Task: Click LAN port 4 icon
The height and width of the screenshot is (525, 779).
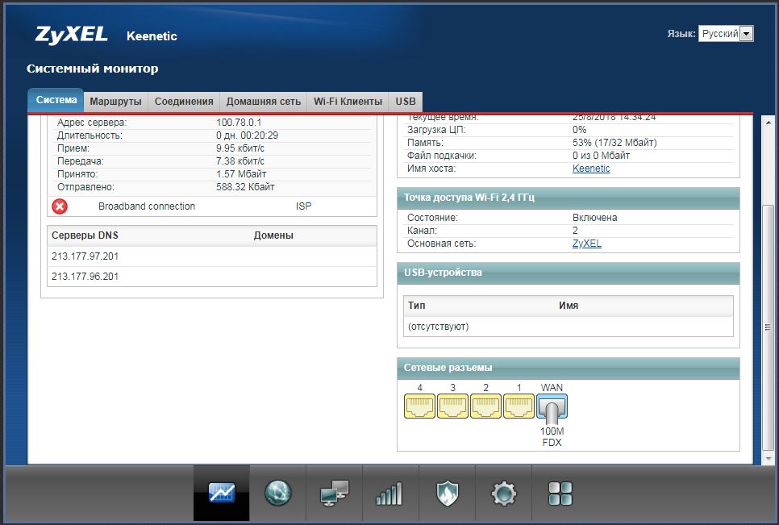Action: pos(420,406)
